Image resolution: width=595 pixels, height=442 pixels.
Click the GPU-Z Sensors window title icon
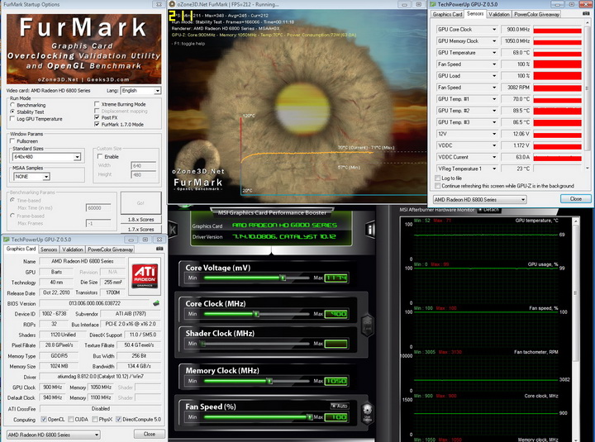pyautogui.click(x=432, y=4)
